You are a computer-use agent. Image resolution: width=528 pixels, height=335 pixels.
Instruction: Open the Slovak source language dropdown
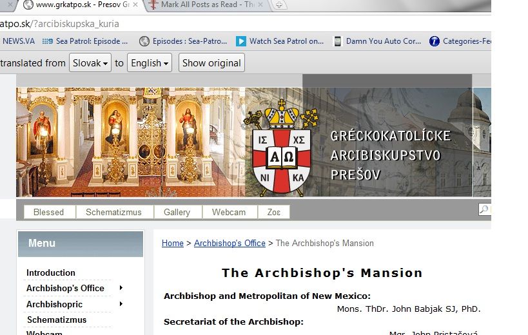pyautogui.click(x=90, y=62)
